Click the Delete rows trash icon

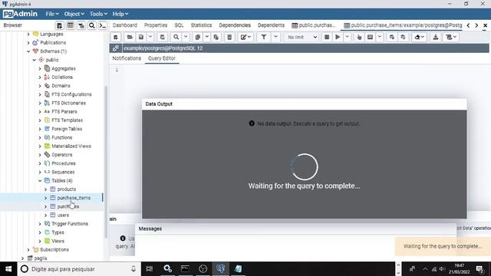(229, 38)
